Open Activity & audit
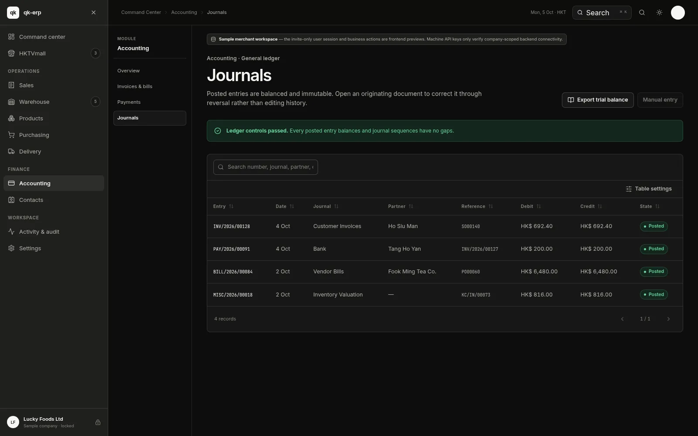 [54, 232]
